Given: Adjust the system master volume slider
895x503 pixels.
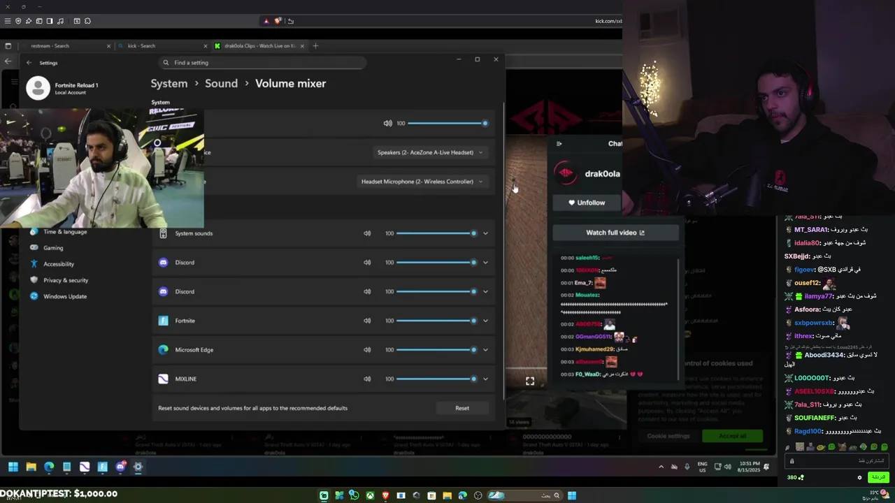Looking at the screenshot, I should [x=447, y=123].
